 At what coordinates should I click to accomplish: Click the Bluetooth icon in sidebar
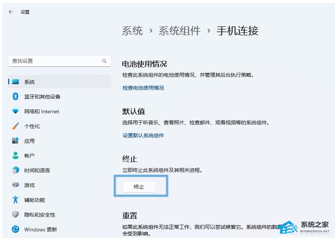[x=15, y=97]
